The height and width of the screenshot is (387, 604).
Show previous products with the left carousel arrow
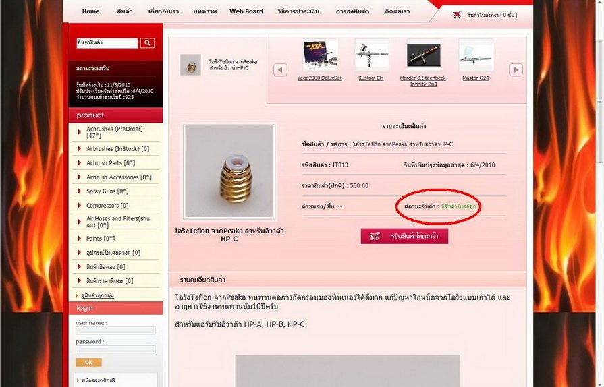pos(281,70)
